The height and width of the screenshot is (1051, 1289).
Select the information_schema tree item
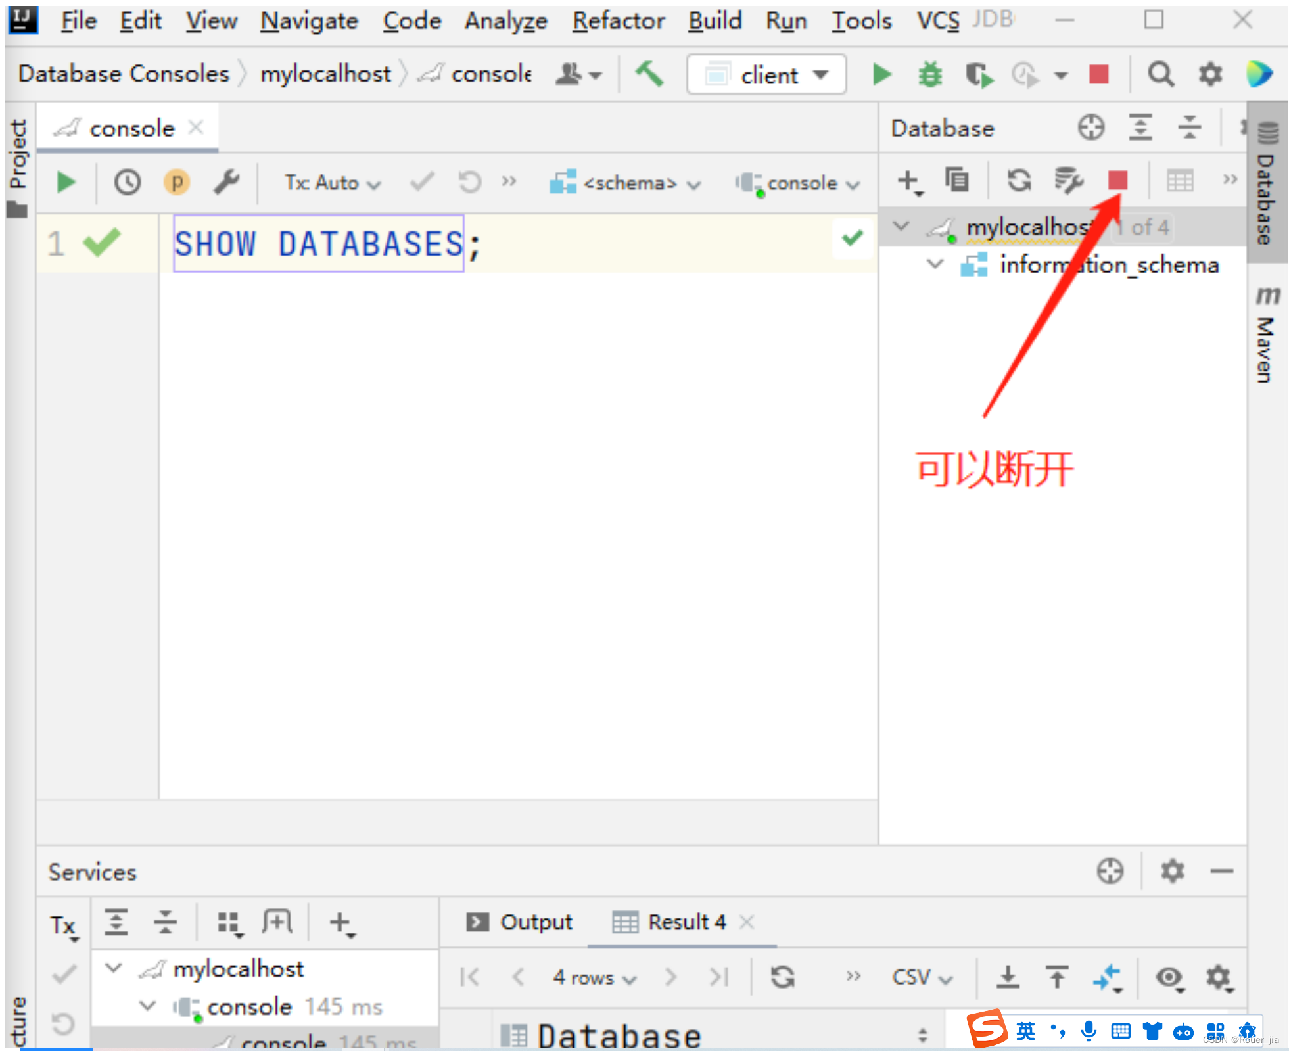coord(1109,265)
